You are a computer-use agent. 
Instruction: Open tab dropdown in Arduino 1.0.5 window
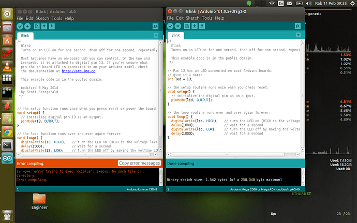click(x=298, y=35)
